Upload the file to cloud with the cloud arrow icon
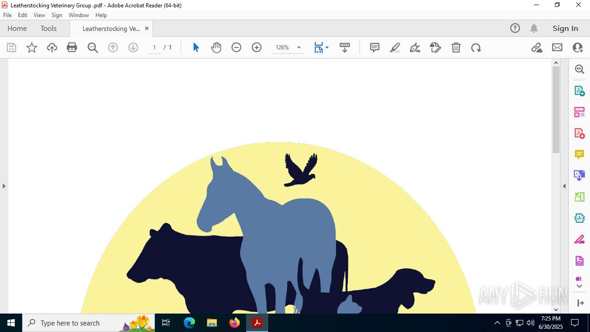Viewport: 590px width, 332px height. click(x=52, y=47)
